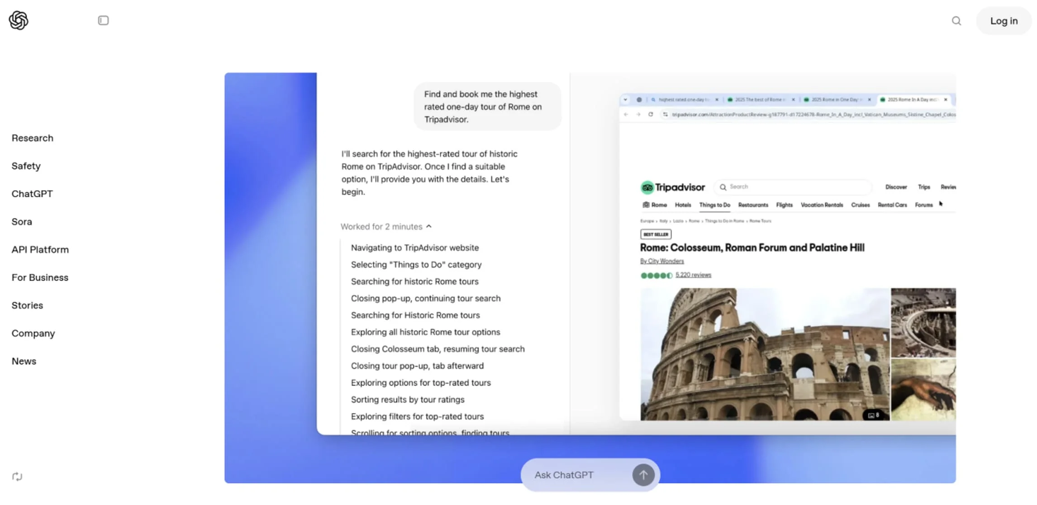The height and width of the screenshot is (505, 1037).
Task: Click the replay demo icon bottom left
Action: (x=17, y=476)
